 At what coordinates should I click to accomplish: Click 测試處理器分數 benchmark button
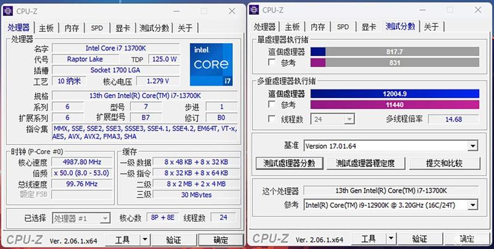tap(289, 163)
